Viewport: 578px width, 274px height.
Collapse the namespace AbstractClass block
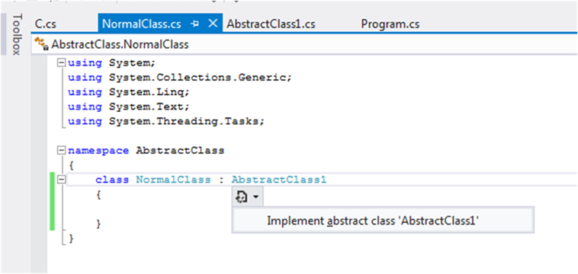pyautogui.click(x=62, y=151)
